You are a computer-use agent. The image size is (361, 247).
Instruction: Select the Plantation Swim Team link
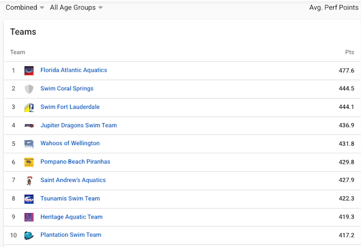click(71, 235)
